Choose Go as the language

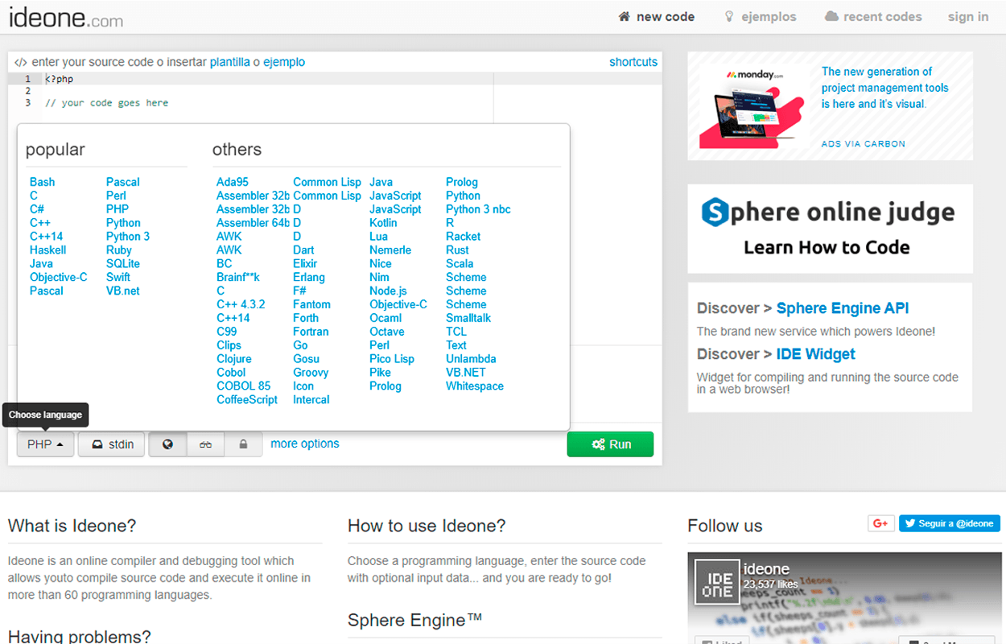(300, 345)
